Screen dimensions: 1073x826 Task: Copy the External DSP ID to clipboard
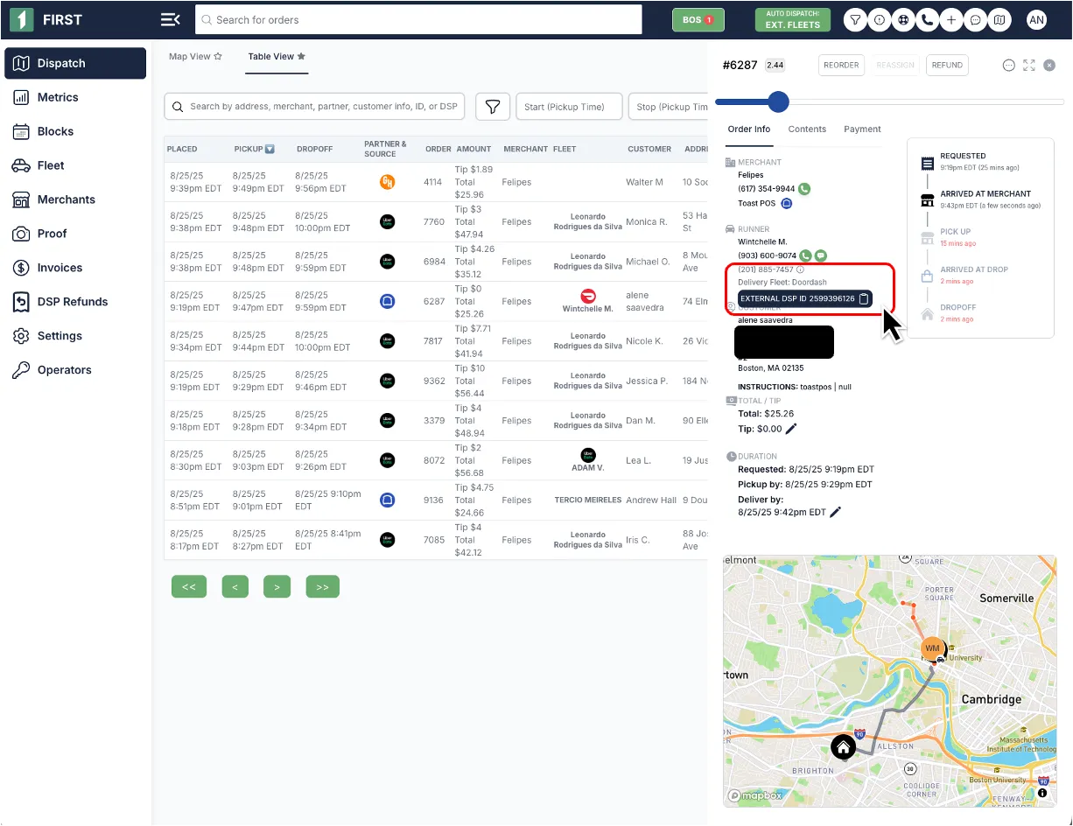point(864,298)
